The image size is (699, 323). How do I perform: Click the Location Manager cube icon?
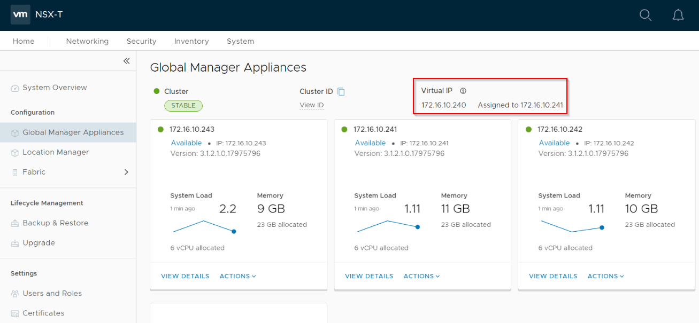coord(15,153)
